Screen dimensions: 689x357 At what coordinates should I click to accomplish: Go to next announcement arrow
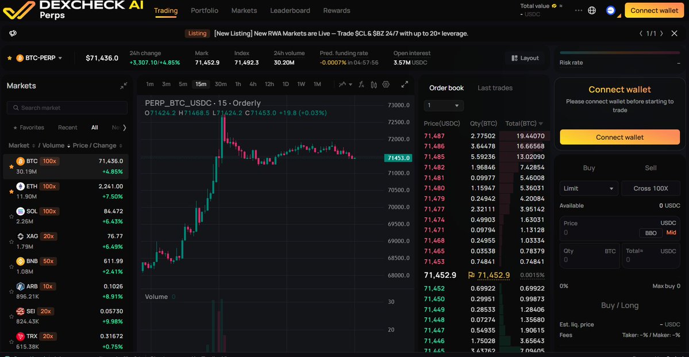(x=662, y=33)
